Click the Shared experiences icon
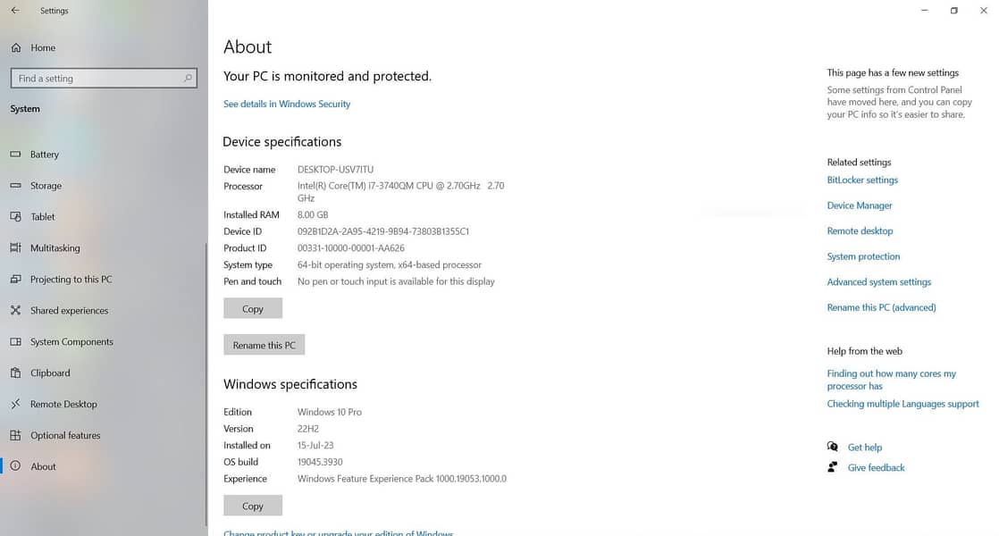 16,310
